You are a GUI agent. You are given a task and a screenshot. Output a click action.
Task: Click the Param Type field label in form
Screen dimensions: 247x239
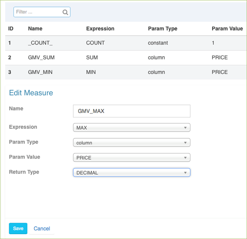coord(24,142)
